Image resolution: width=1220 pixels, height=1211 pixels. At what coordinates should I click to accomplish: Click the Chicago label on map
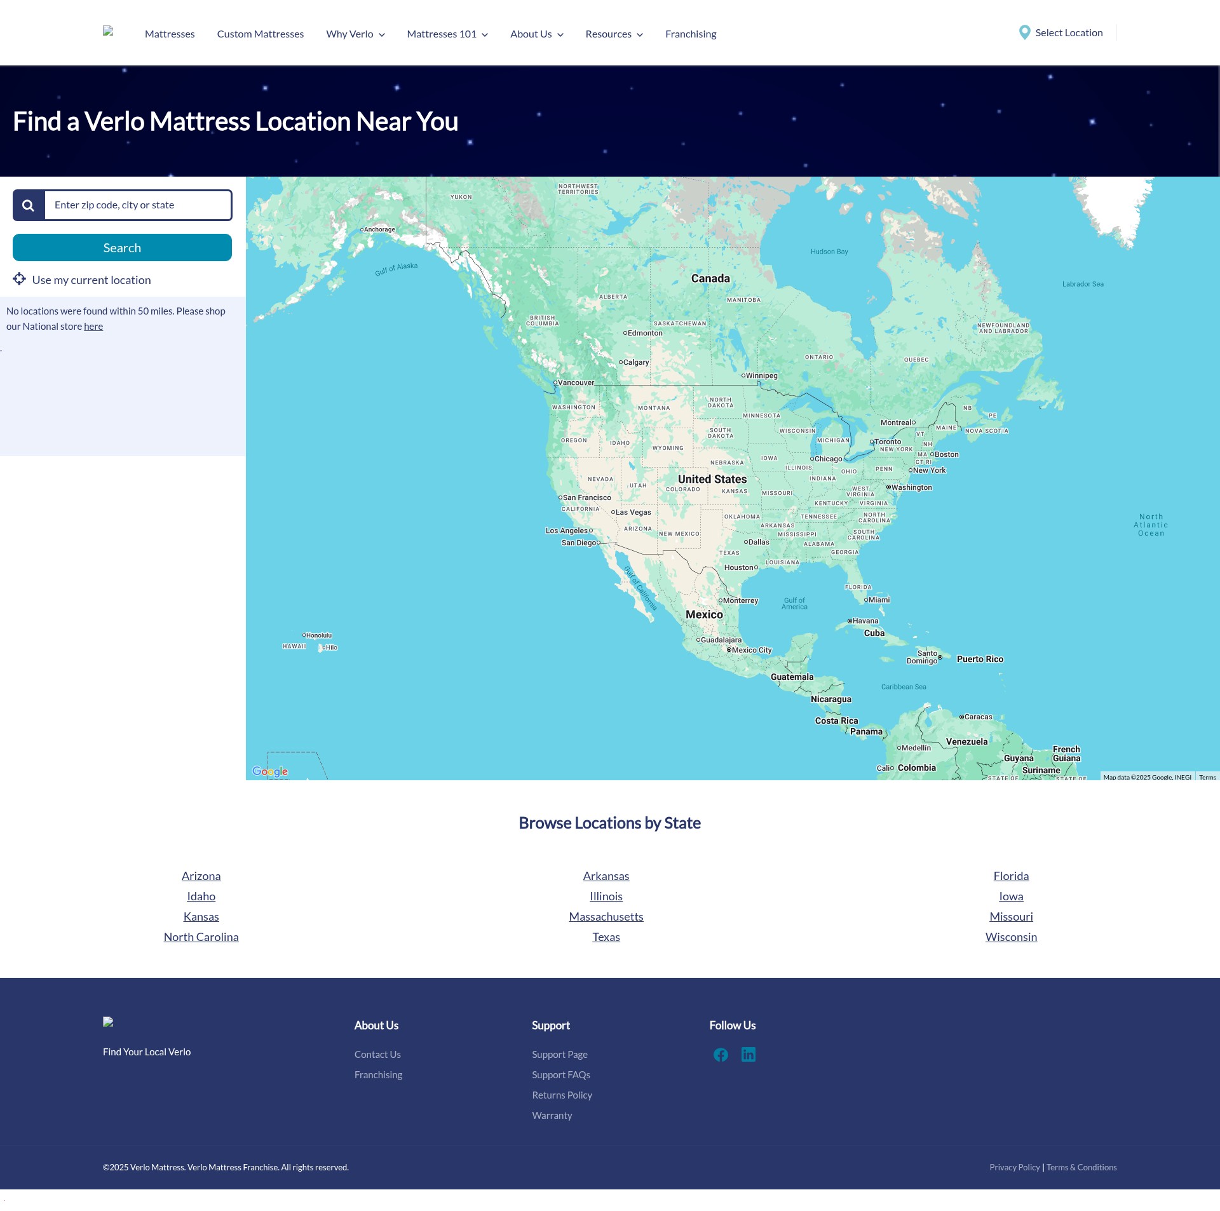(828, 459)
